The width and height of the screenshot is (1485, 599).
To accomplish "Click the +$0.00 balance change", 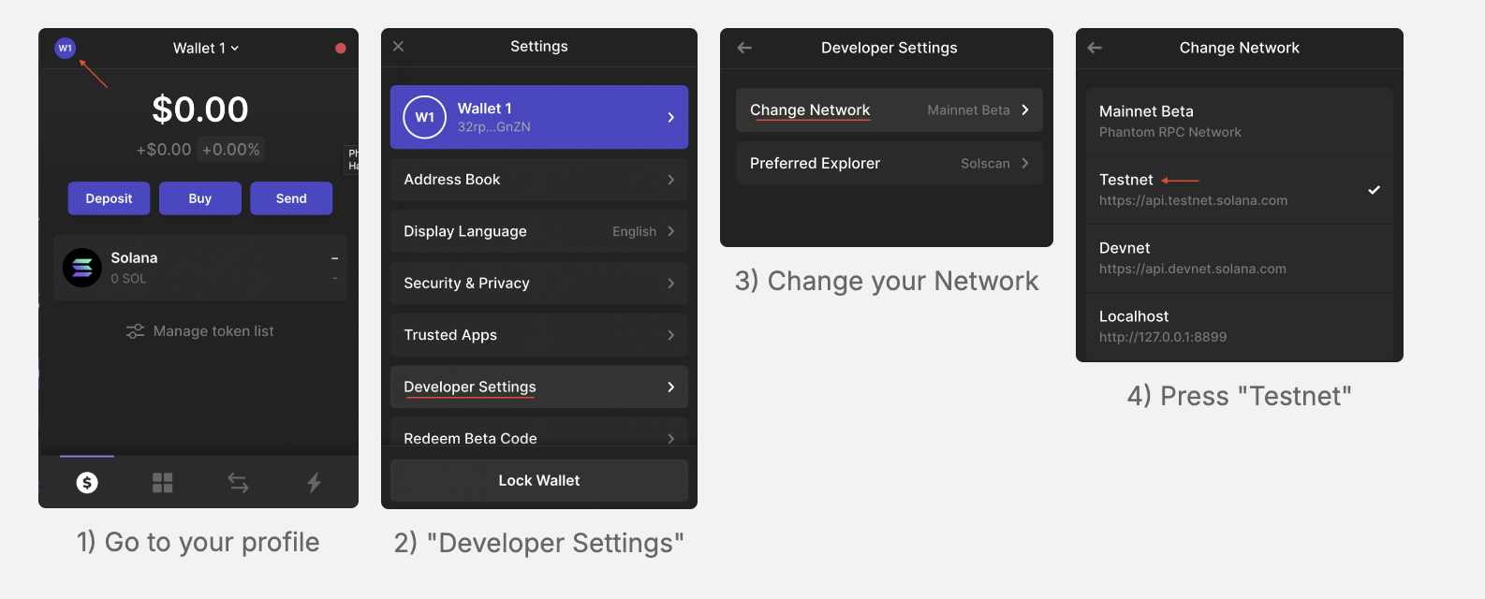I will coord(164,150).
